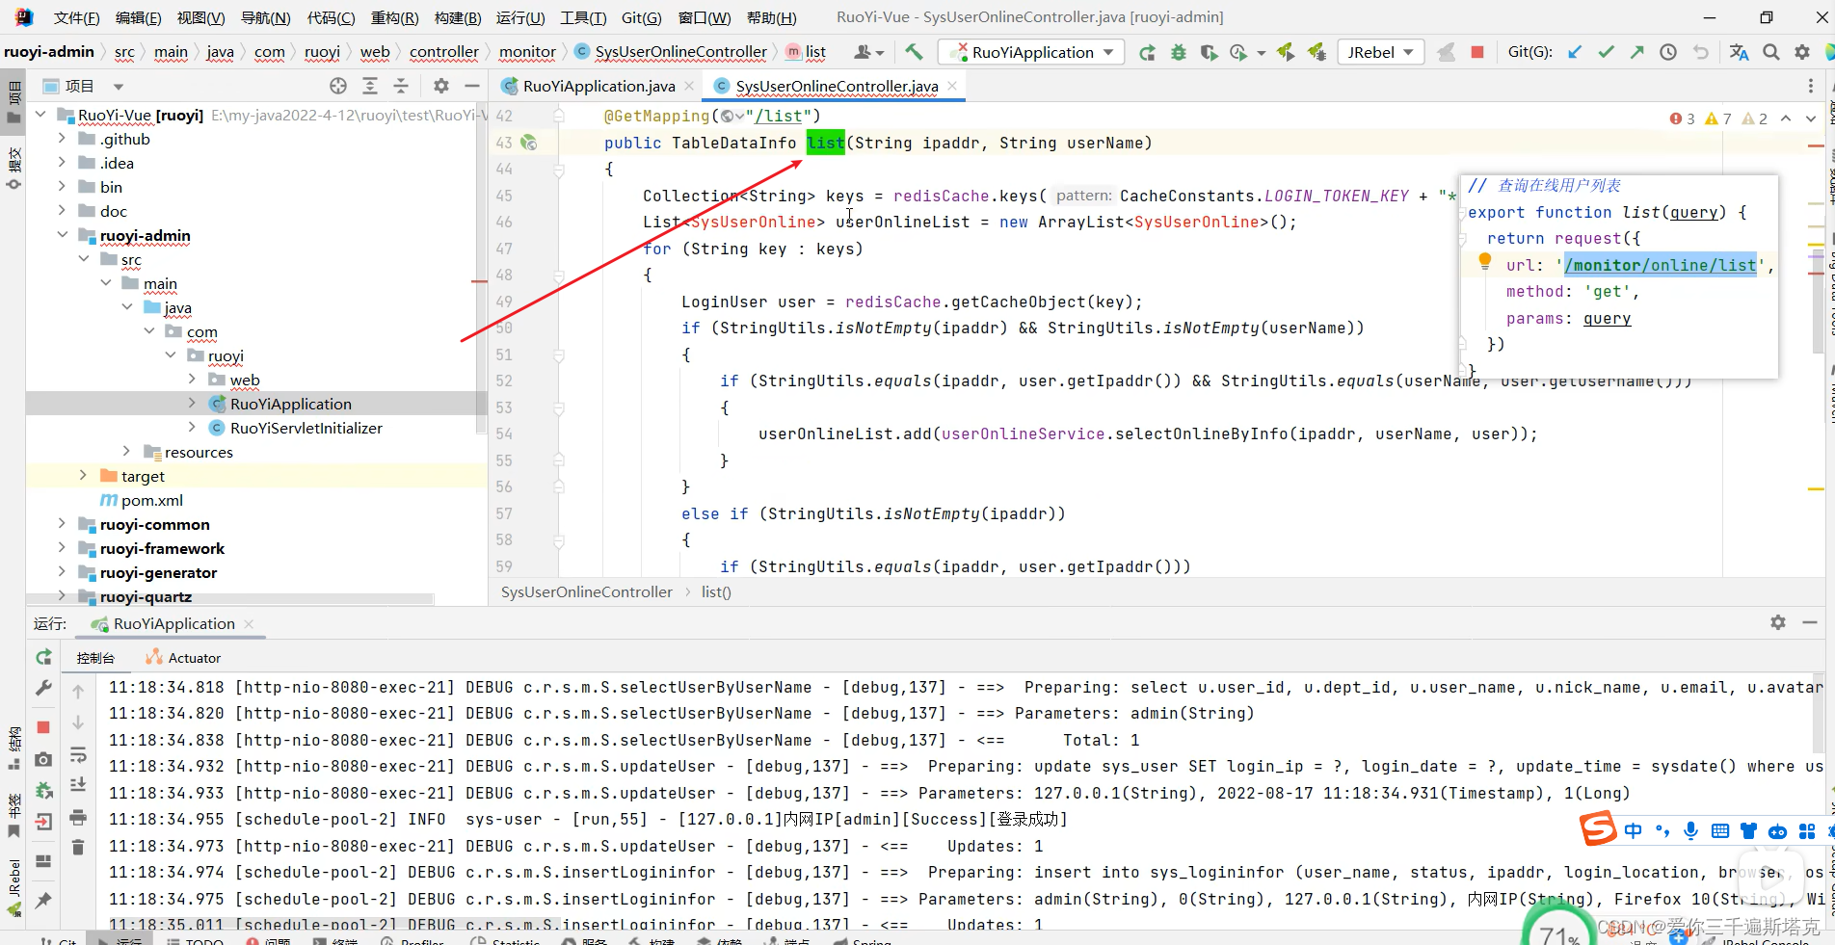Expand the ruoyi-framework module

[62, 548]
